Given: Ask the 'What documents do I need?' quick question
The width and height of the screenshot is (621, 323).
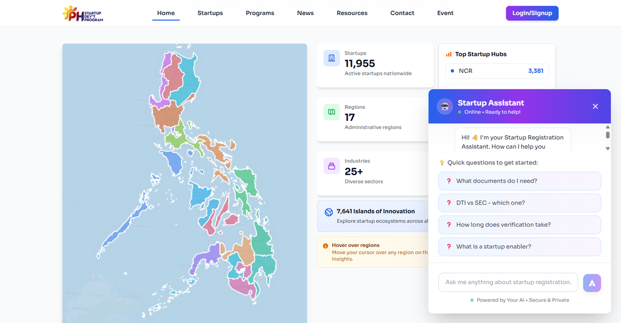Looking at the screenshot, I should coord(519,181).
